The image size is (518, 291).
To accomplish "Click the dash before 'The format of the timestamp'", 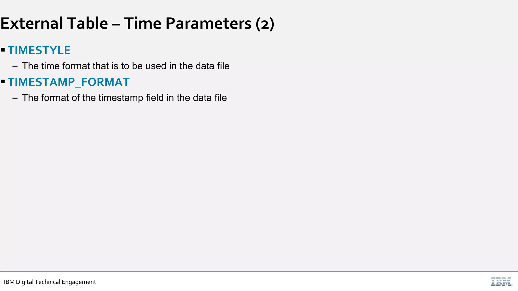I will pos(15,99).
